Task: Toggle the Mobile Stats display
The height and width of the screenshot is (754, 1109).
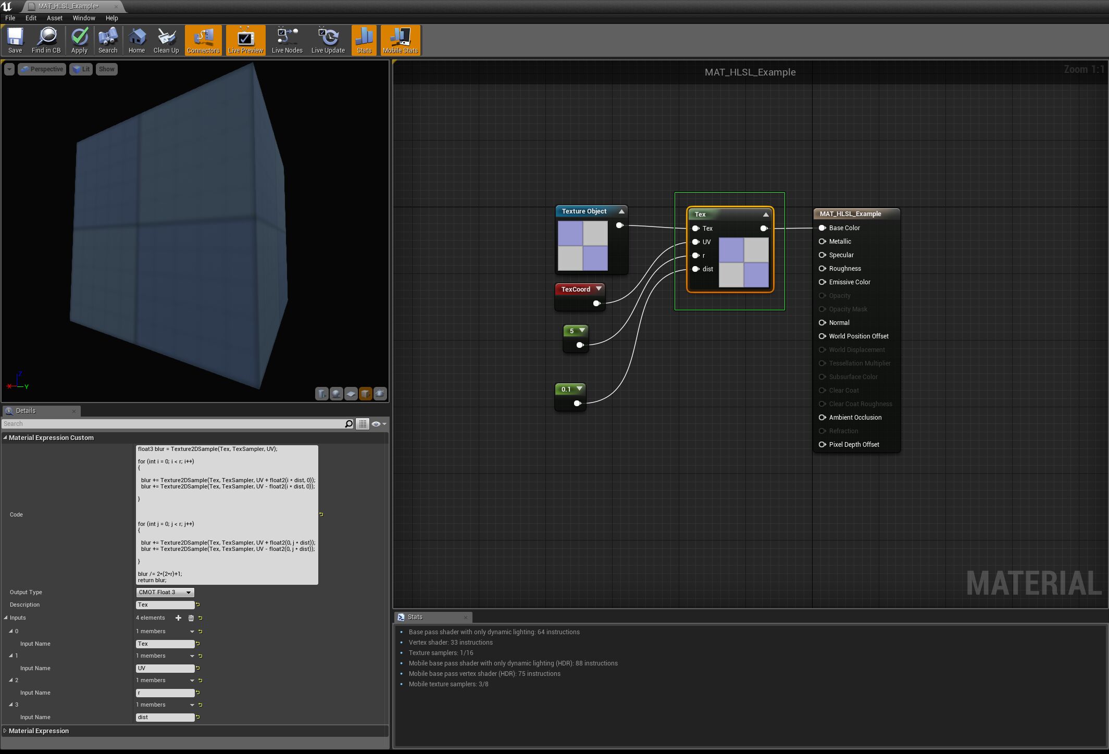Action: 400,40
